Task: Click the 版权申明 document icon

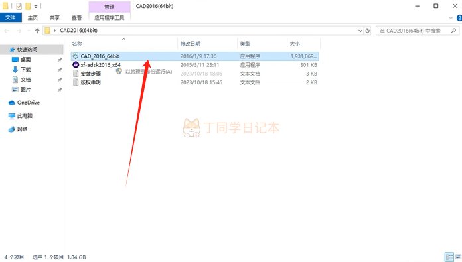Action: (x=76, y=82)
